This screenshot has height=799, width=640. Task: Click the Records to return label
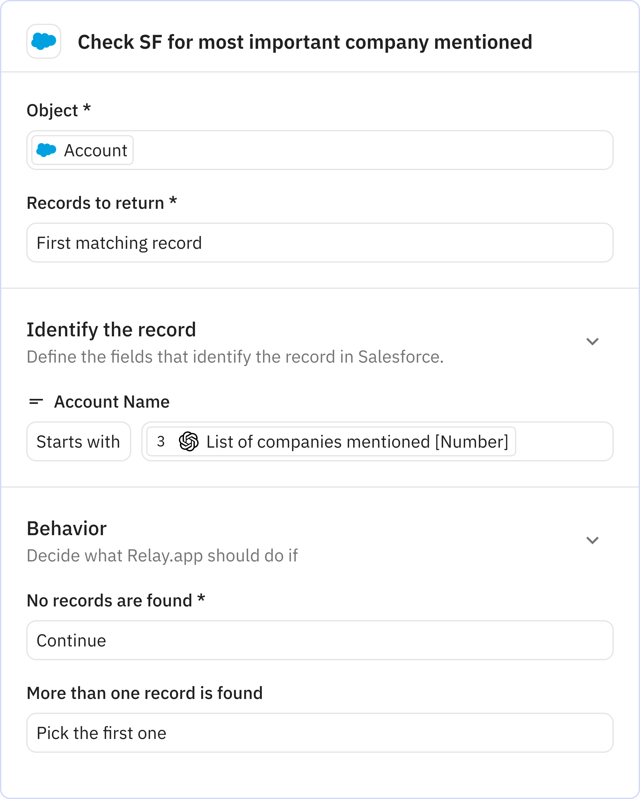click(x=95, y=203)
